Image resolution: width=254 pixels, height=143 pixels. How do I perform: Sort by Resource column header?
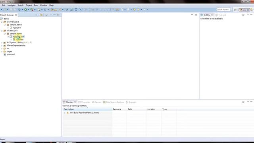(119, 109)
